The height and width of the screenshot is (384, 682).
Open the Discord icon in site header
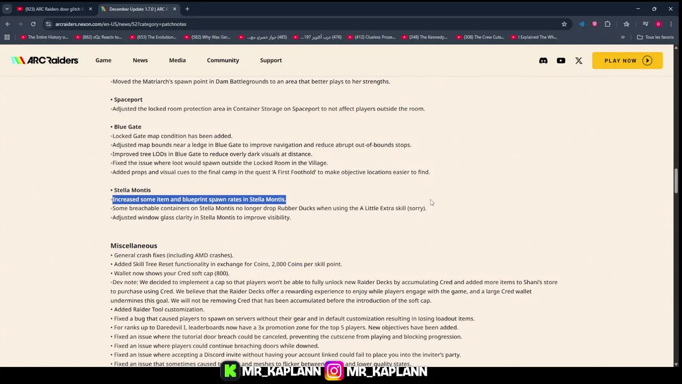tap(543, 61)
